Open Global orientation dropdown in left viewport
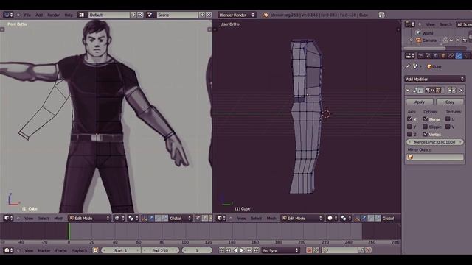Screen dimensions: 472x265 click(180, 218)
